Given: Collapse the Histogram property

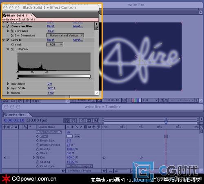Looking at the screenshot, I should click(8, 49).
